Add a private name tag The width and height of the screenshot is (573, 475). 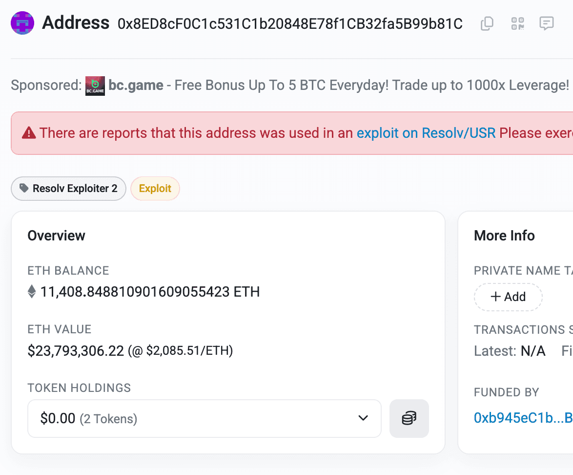click(508, 297)
